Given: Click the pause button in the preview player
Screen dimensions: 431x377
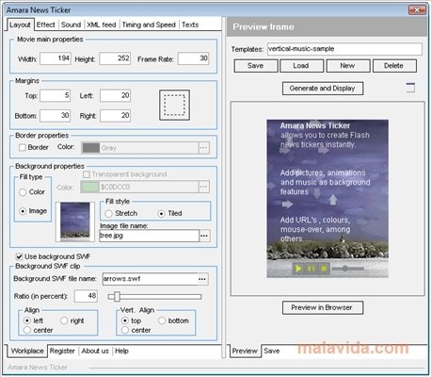Looking at the screenshot, I should click(x=311, y=269).
